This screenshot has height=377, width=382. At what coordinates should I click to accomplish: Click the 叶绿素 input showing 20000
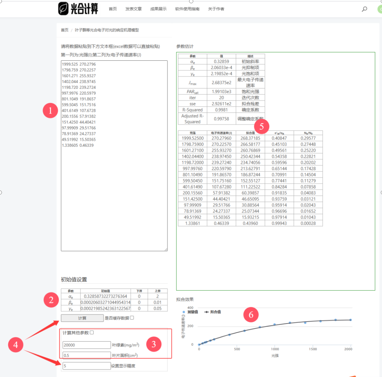(x=86, y=345)
